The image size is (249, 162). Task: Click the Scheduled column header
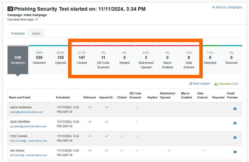click(63, 97)
